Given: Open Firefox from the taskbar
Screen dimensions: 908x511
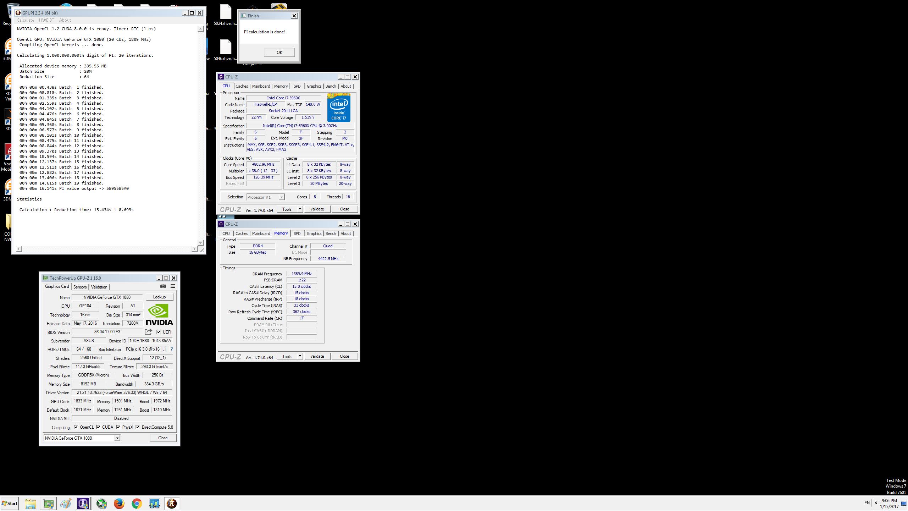Looking at the screenshot, I should pyautogui.click(x=119, y=504).
